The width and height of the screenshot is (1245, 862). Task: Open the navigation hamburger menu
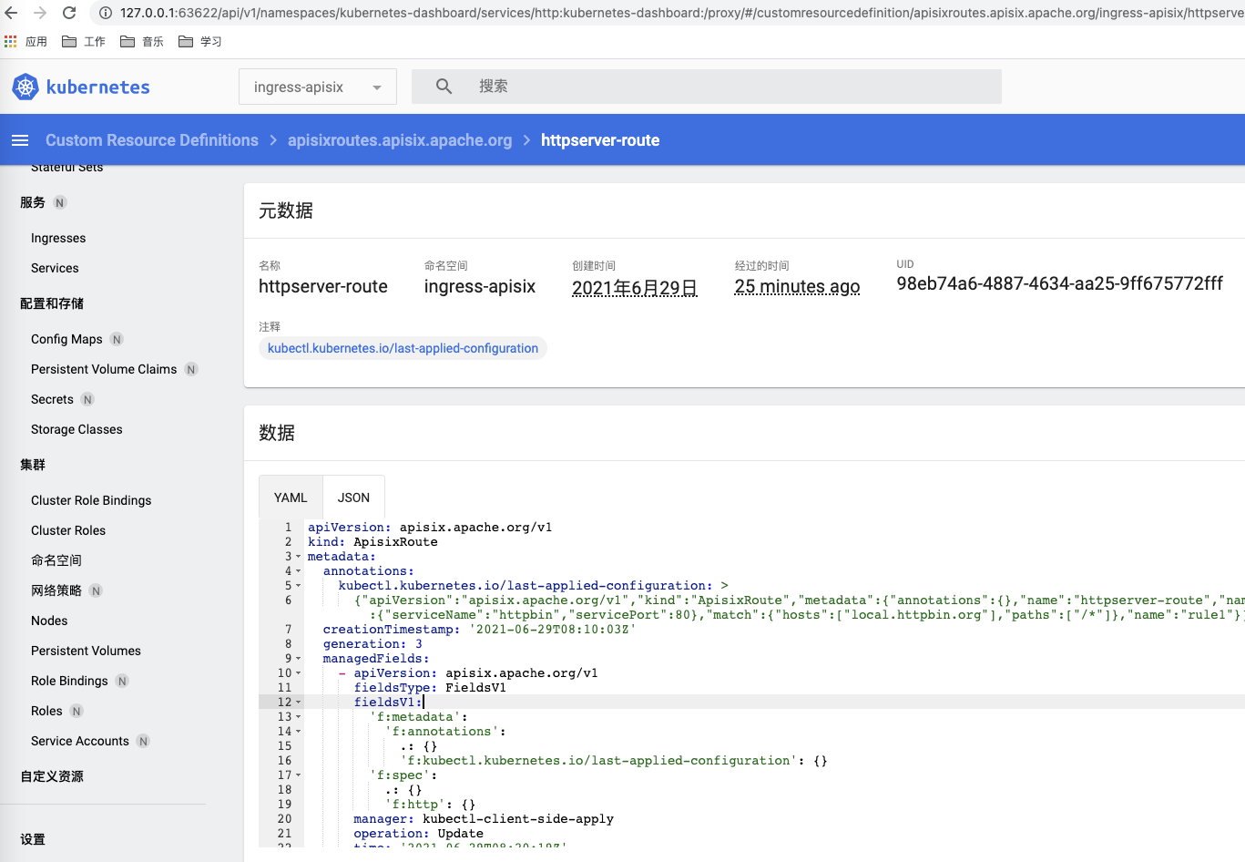[19, 139]
